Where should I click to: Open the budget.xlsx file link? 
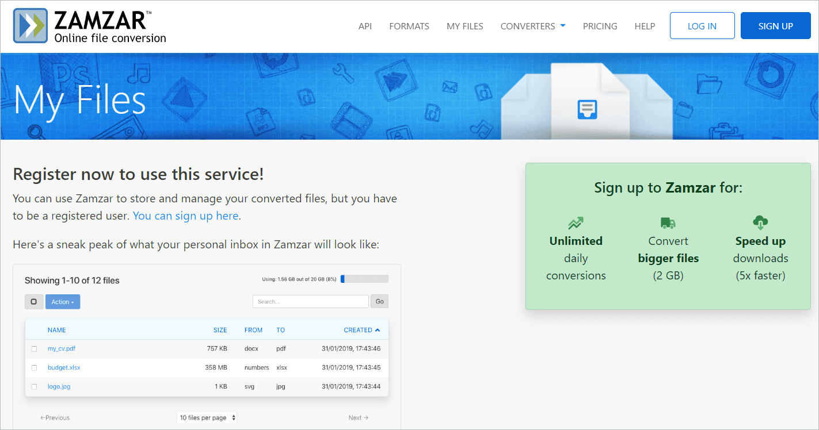(x=64, y=367)
